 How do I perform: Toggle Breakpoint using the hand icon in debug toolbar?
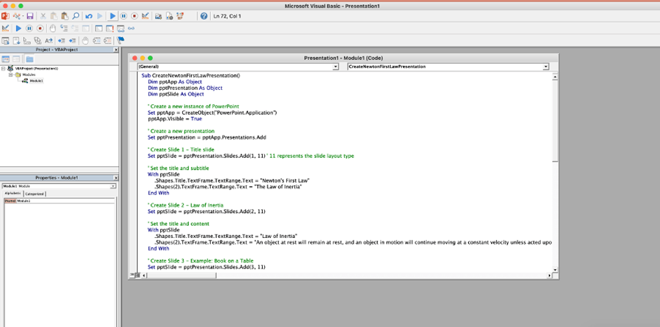point(52,29)
